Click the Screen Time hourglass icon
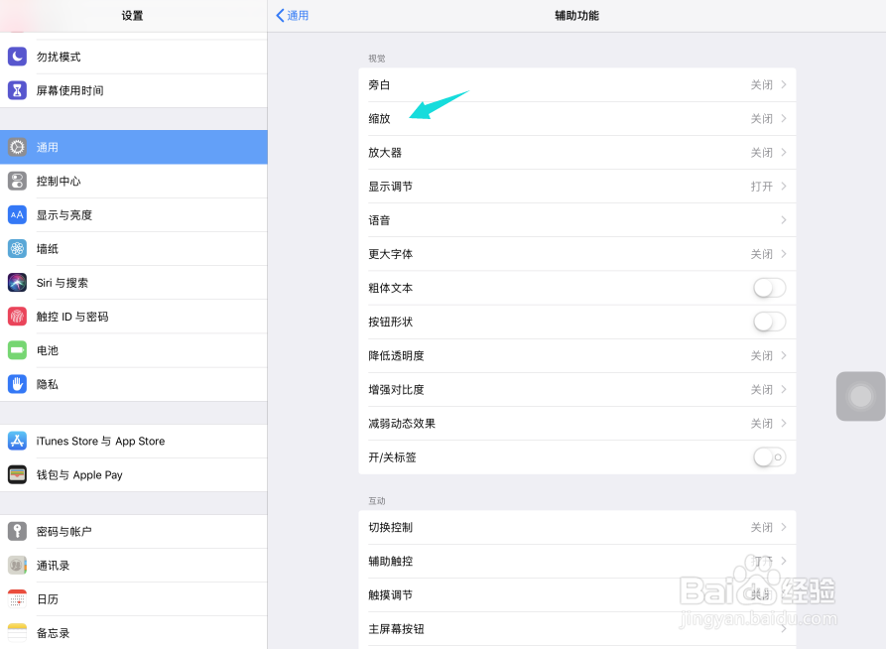The height and width of the screenshot is (649, 886). click(x=17, y=90)
